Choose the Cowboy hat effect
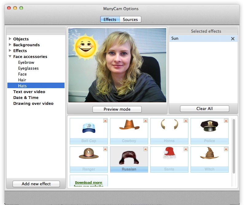The width and height of the screenshot is (244, 205). point(129,129)
